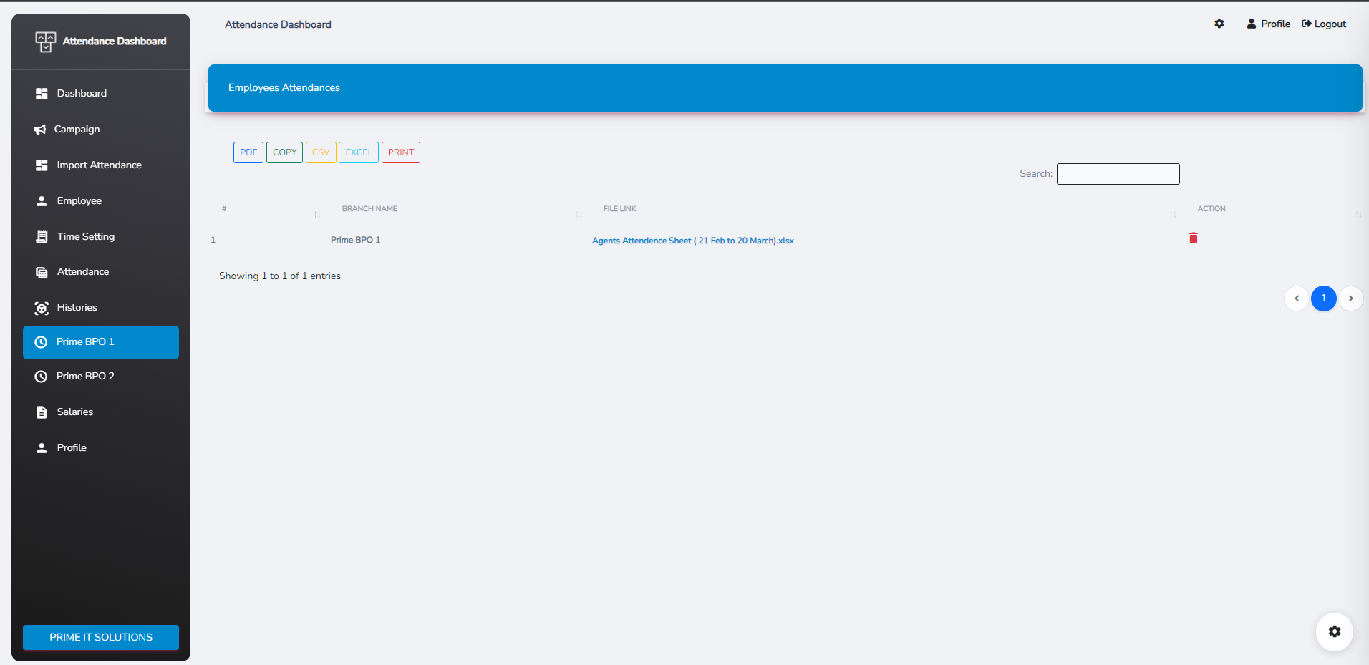Click the Import Attendance grid icon

point(42,165)
